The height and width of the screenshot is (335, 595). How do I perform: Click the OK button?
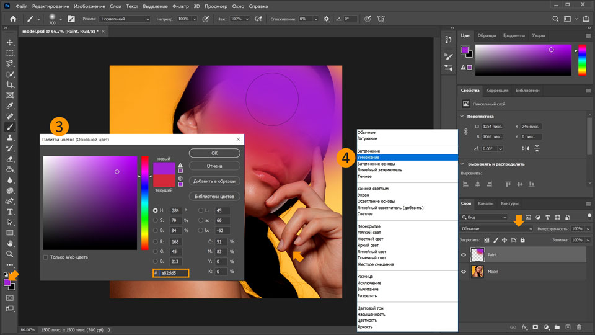[214, 153]
